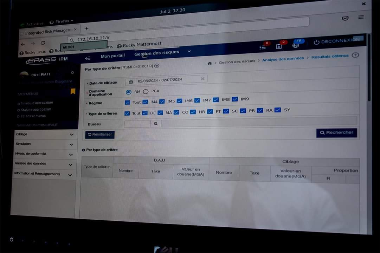The image size is (380, 253).
Task: Open Rocky Linux bookmark
Action: tap(32, 52)
